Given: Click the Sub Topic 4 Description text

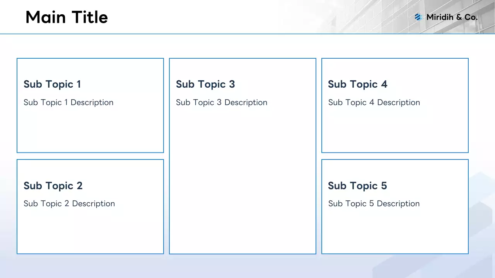Looking at the screenshot, I should coord(374,102).
